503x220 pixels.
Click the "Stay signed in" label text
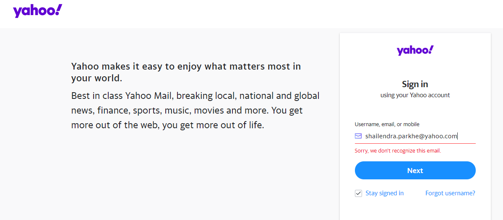[384, 193]
